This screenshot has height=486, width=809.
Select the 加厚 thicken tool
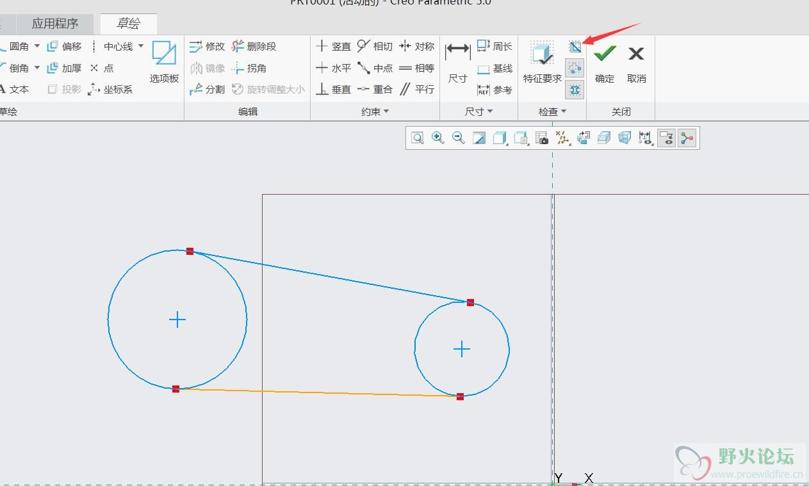[x=64, y=68]
